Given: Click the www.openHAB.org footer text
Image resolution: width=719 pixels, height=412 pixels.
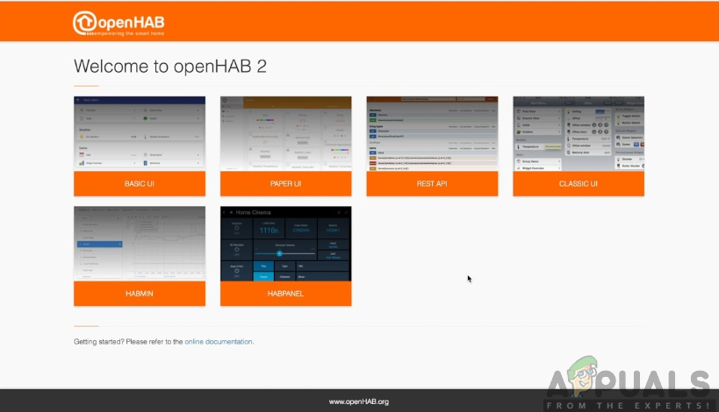Looking at the screenshot, I should (358, 401).
